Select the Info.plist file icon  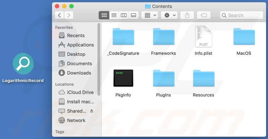(x=204, y=36)
